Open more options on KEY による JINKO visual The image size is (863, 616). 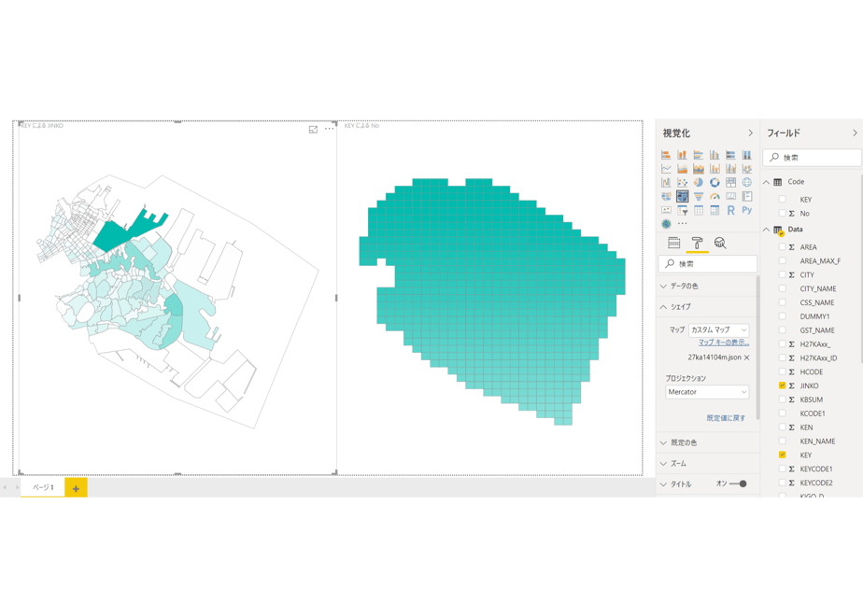[329, 129]
